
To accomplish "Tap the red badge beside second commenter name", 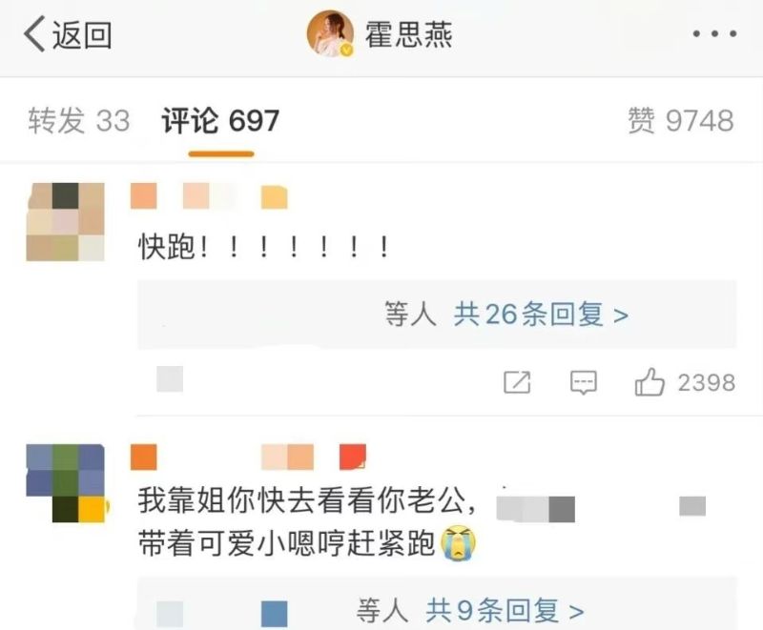I will click(x=353, y=457).
